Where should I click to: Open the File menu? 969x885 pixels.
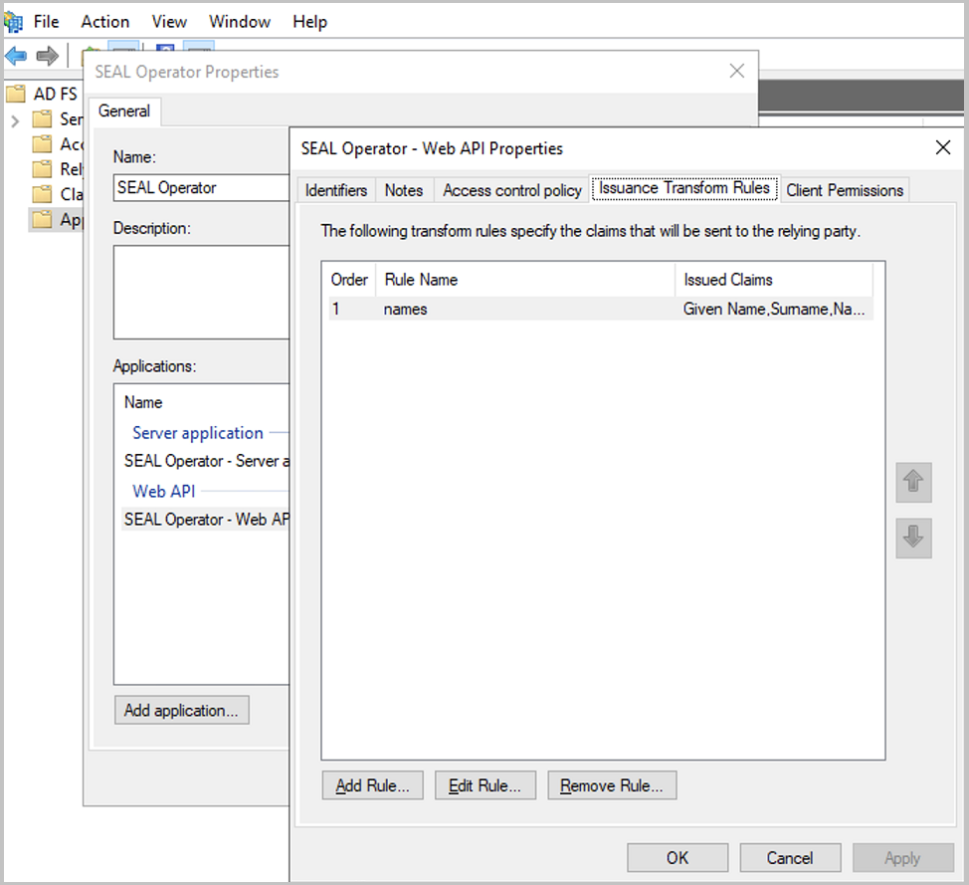(46, 21)
